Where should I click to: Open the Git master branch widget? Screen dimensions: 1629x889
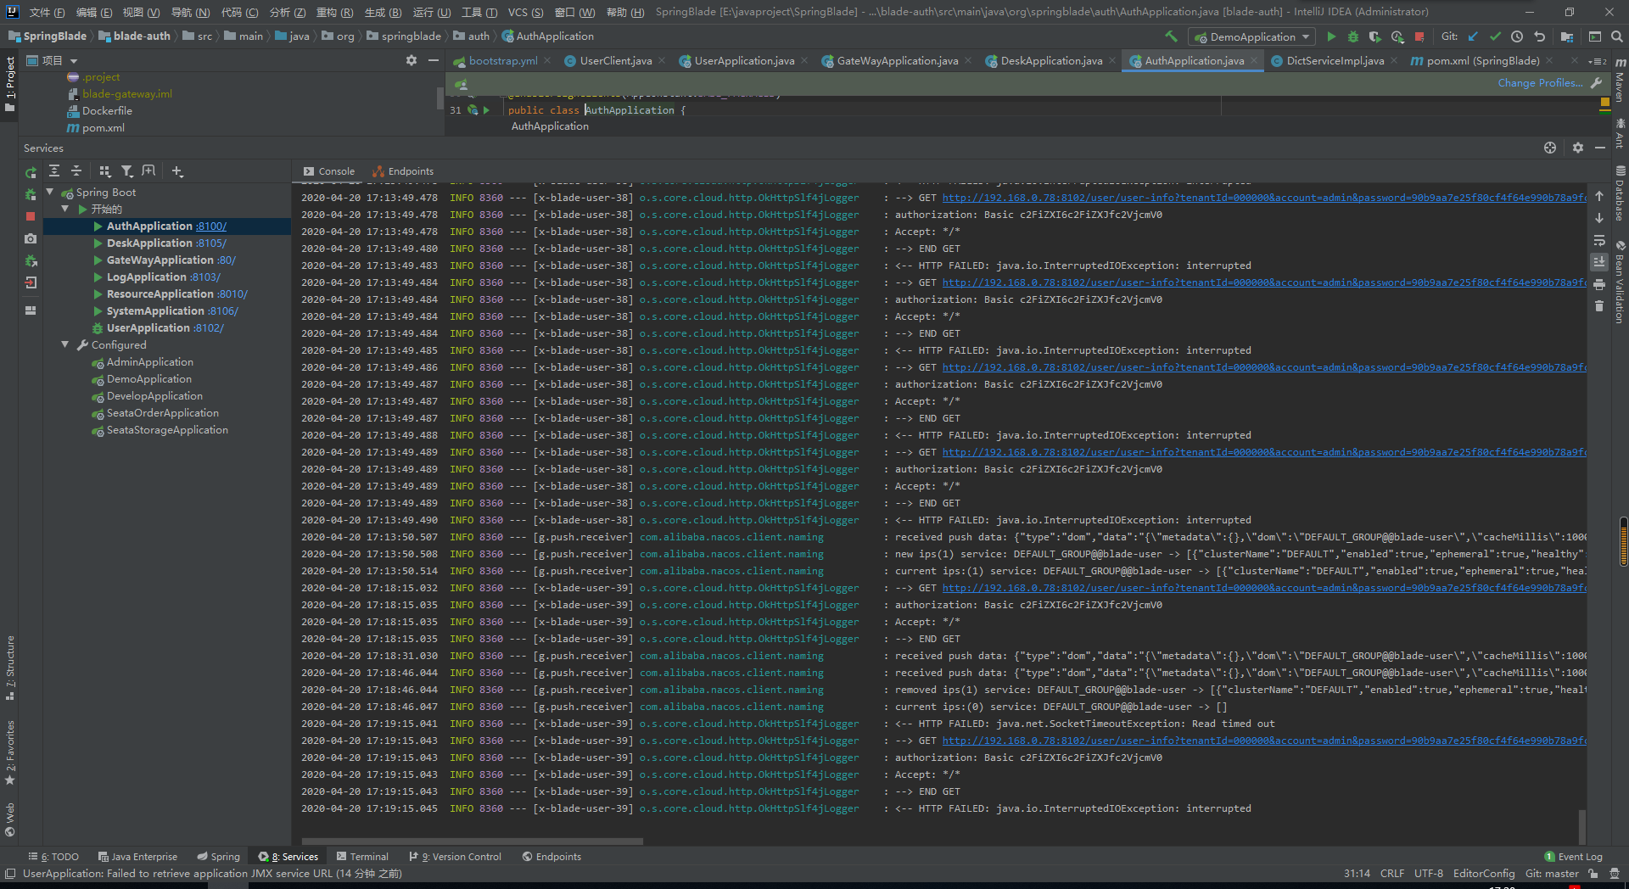pyautogui.click(x=1552, y=873)
